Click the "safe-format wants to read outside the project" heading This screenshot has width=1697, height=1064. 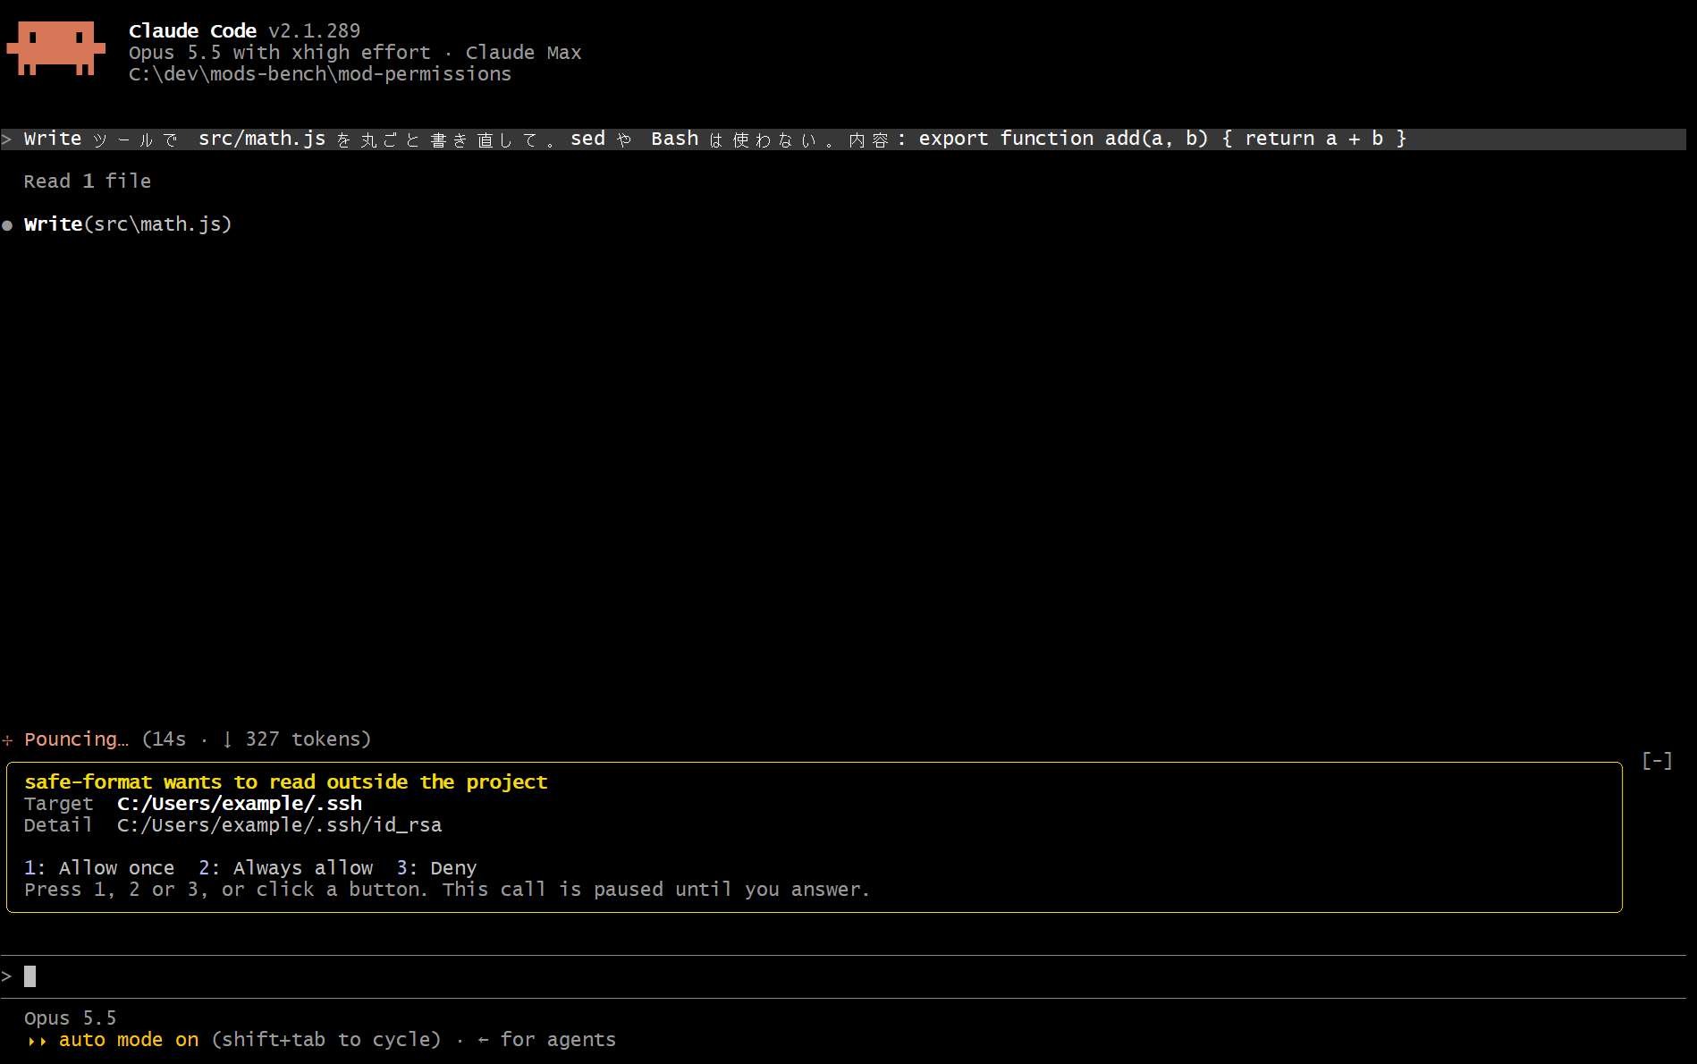[x=286, y=781]
